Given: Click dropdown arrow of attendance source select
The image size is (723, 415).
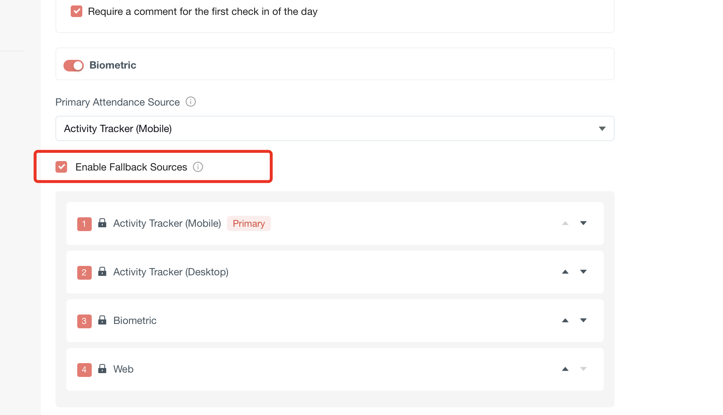Looking at the screenshot, I should click(x=602, y=129).
